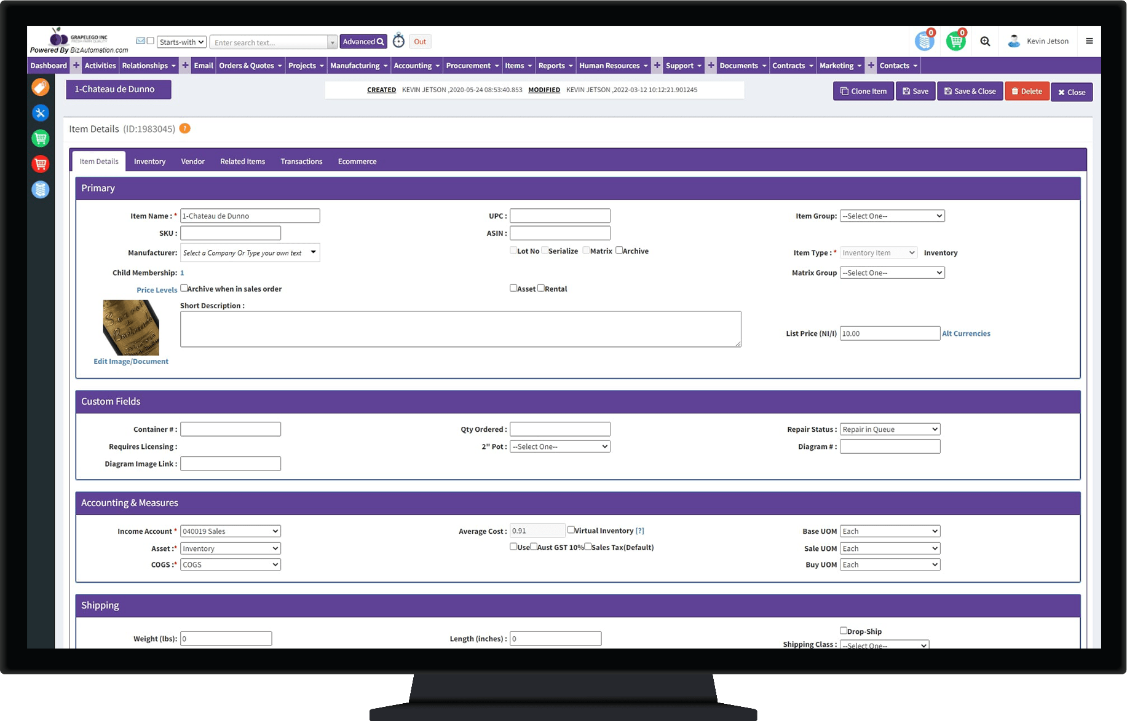Open the Alt Currencies link
This screenshot has width=1127, height=721.
point(966,333)
